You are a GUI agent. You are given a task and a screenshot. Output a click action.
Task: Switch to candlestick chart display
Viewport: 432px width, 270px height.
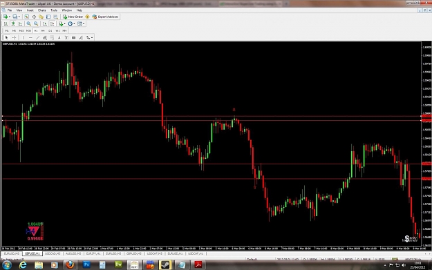click(13, 23)
